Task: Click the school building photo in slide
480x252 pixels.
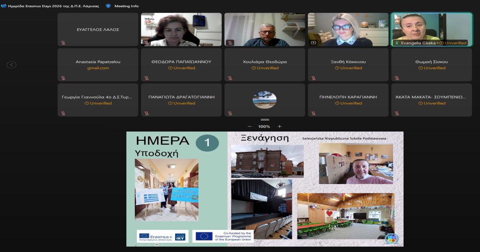Action: coord(267,161)
